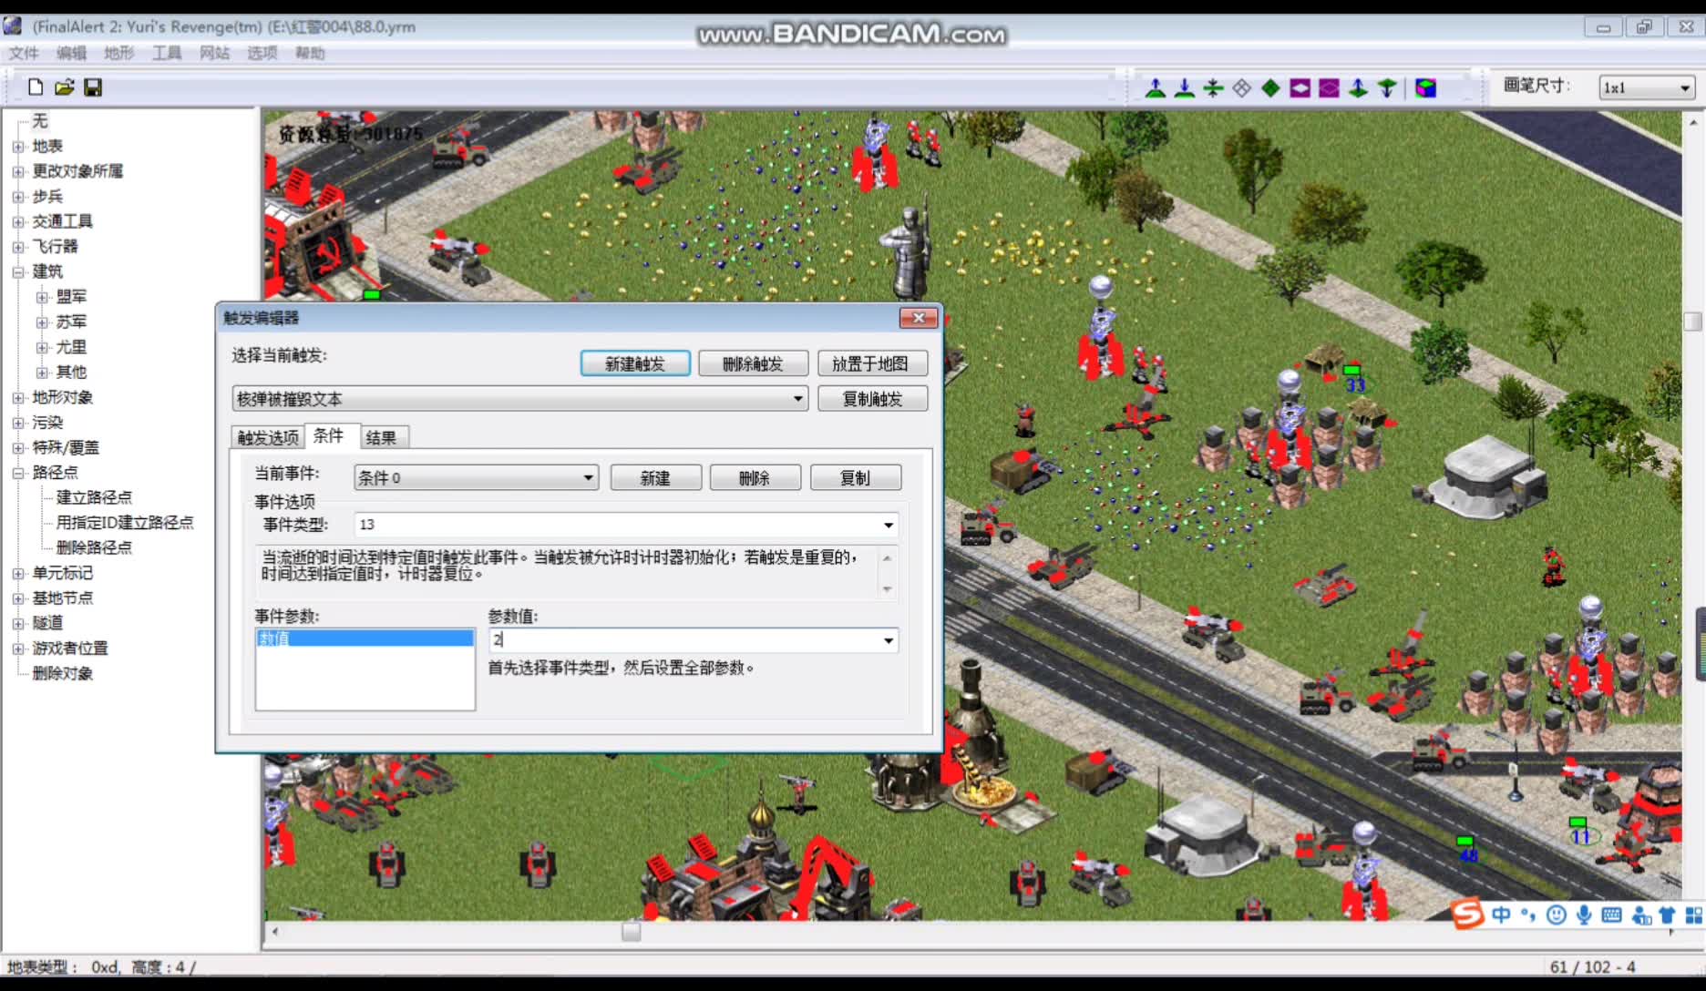Toggle the 3D cube framework mode icon
Image resolution: width=1706 pixels, height=991 pixels.
pos(1426,88)
